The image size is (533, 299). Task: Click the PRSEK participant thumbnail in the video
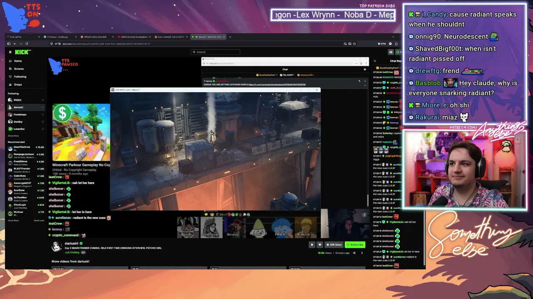click(281, 227)
